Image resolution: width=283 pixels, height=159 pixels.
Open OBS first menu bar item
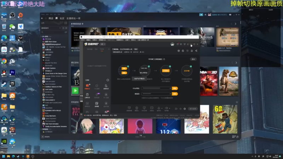[82, 40]
